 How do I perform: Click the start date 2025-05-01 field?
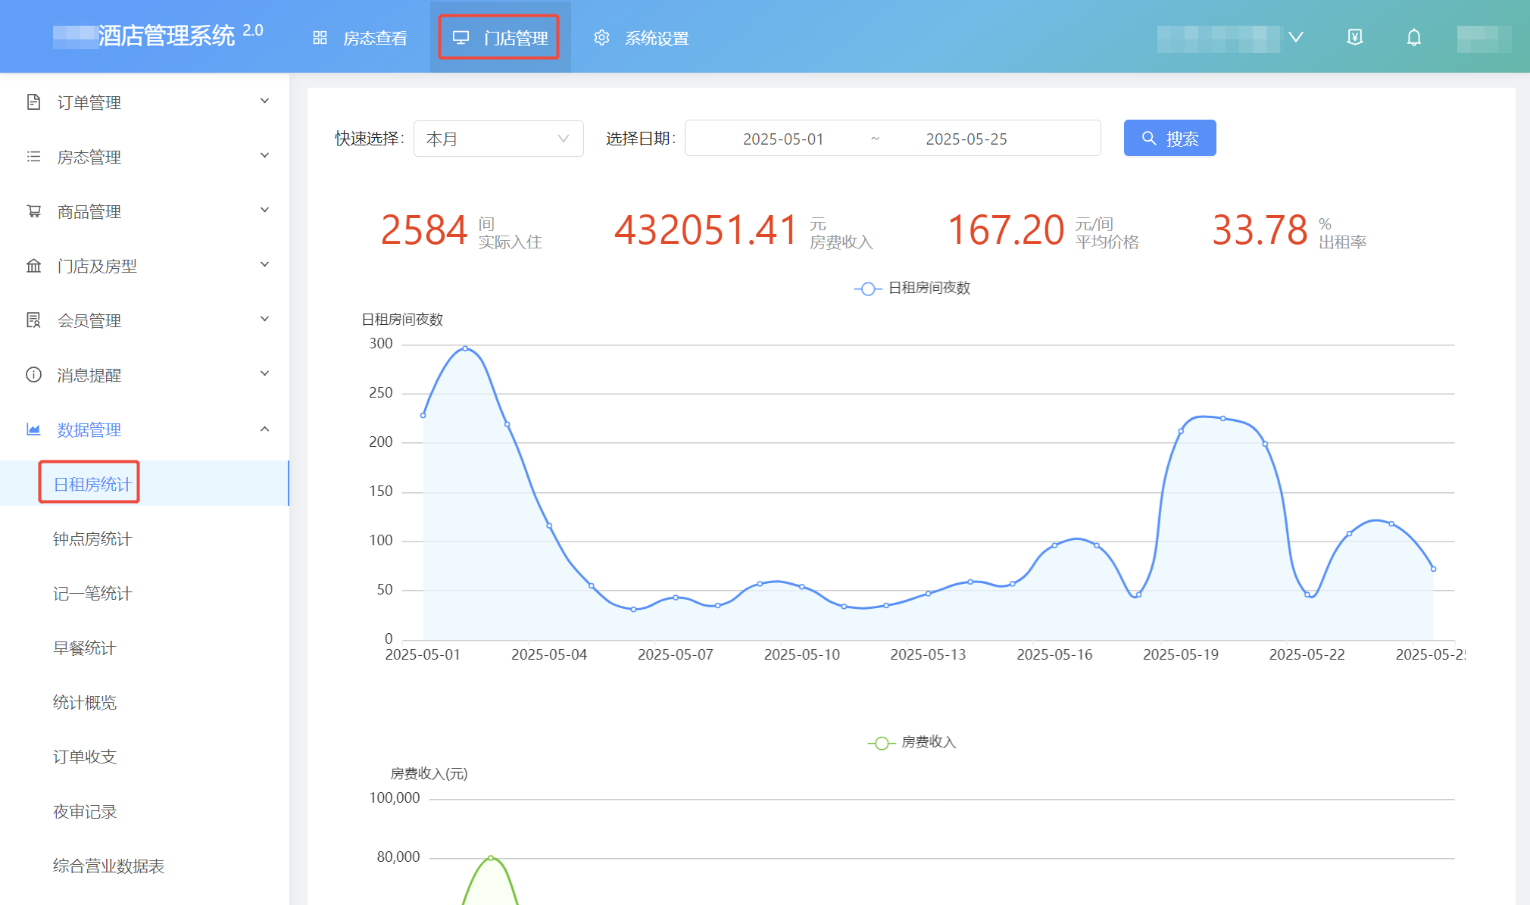pyautogui.click(x=782, y=139)
